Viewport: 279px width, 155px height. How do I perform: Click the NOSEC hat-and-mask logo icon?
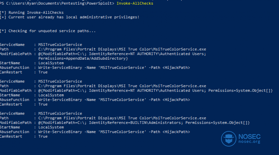(228, 139)
